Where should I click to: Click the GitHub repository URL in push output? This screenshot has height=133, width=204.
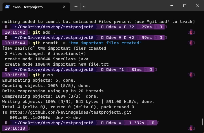click(71, 112)
